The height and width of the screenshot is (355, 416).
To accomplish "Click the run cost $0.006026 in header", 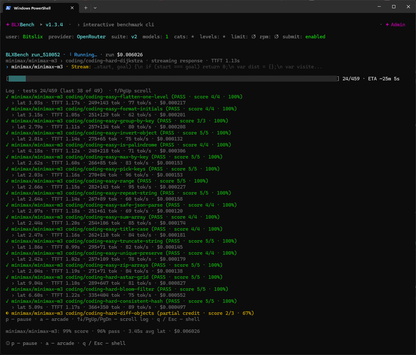I will point(130,55).
